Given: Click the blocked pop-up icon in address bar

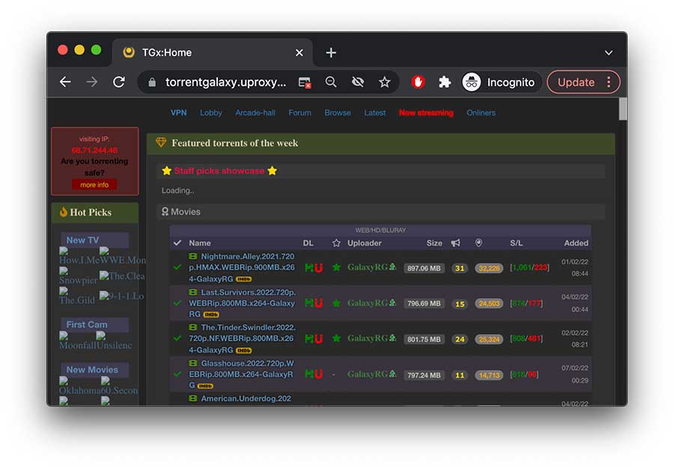Looking at the screenshot, I should pyautogui.click(x=304, y=82).
